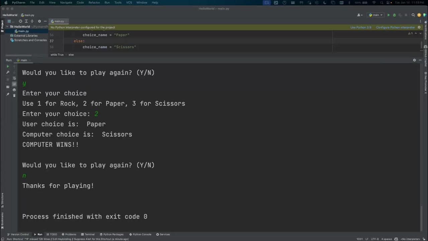Run main with green toolbar play button
The image size is (428, 241).
[x=389, y=15]
